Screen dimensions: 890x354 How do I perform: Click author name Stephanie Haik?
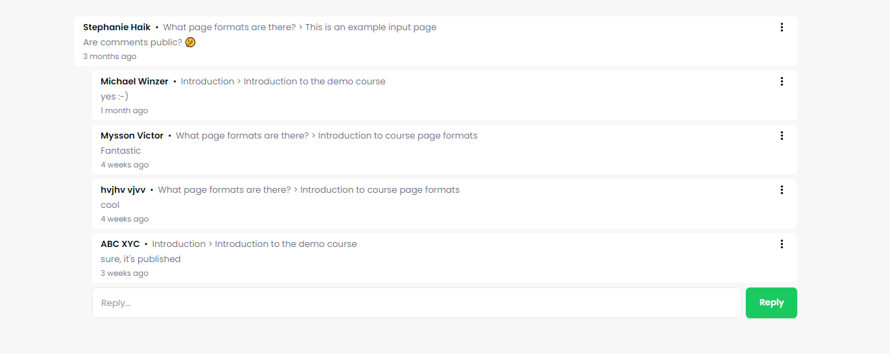117,27
